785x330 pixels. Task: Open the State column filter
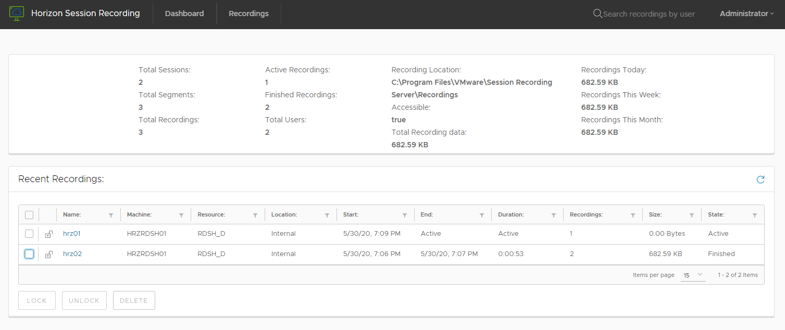click(x=755, y=215)
